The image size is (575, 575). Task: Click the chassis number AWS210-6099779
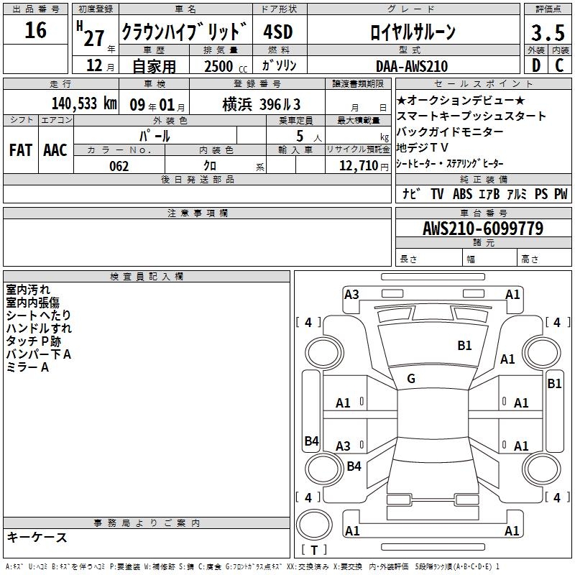coord(483,229)
